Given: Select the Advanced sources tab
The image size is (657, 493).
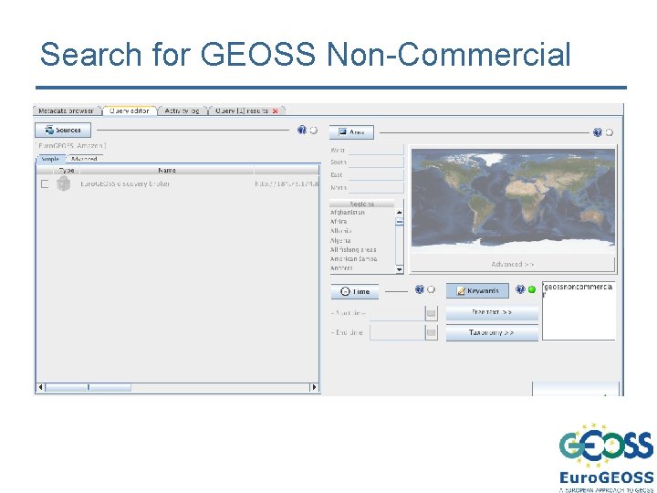Looking at the screenshot, I should (84, 159).
